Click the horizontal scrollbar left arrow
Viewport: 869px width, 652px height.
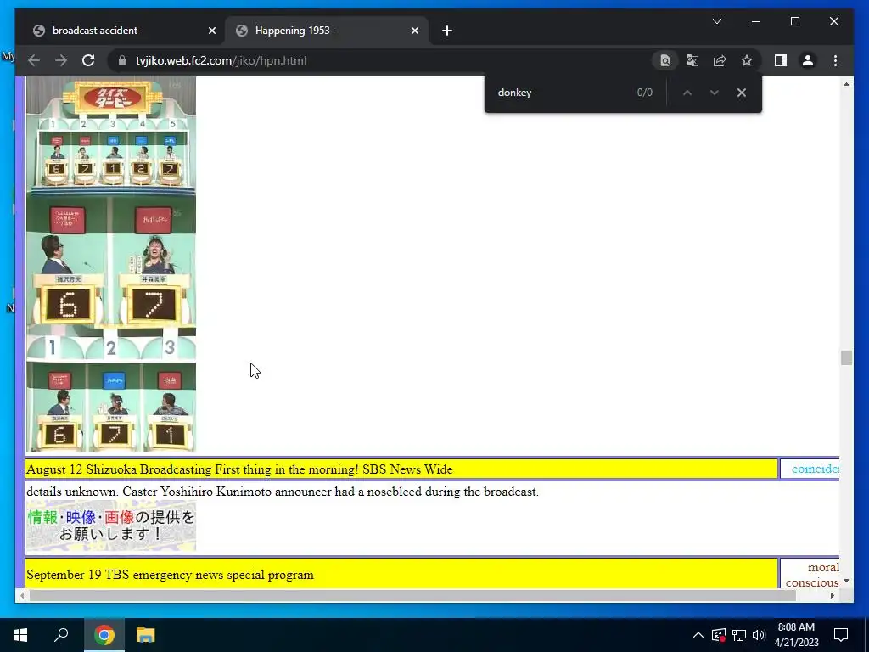tap(22, 595)
